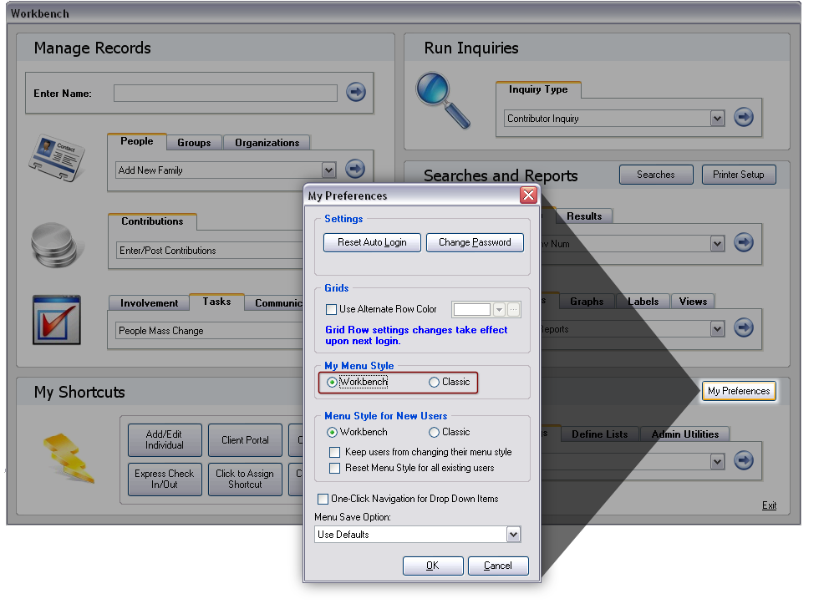Switch to the Results tab
829x609 pixels.
point(584,216)
